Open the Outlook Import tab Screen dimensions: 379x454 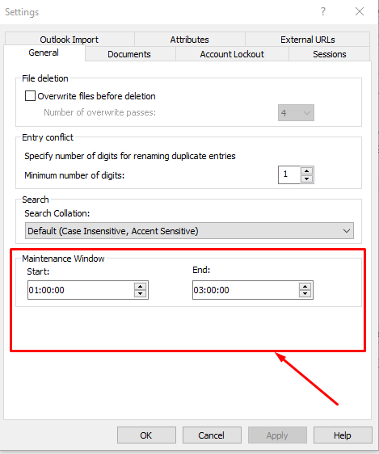[x=69, y=40]
